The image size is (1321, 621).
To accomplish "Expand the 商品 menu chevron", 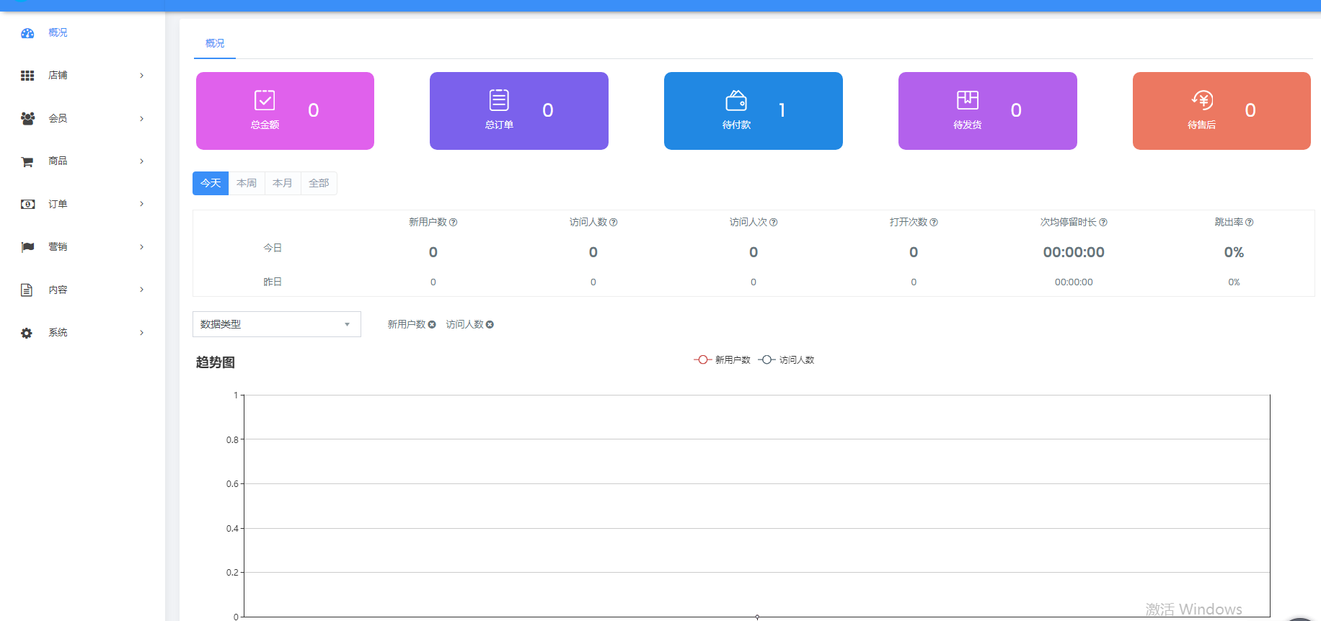I will 141,161.
